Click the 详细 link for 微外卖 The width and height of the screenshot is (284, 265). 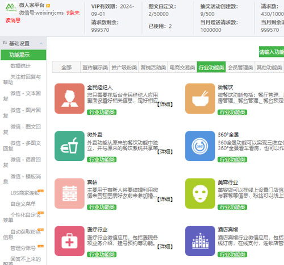[165, 152]
